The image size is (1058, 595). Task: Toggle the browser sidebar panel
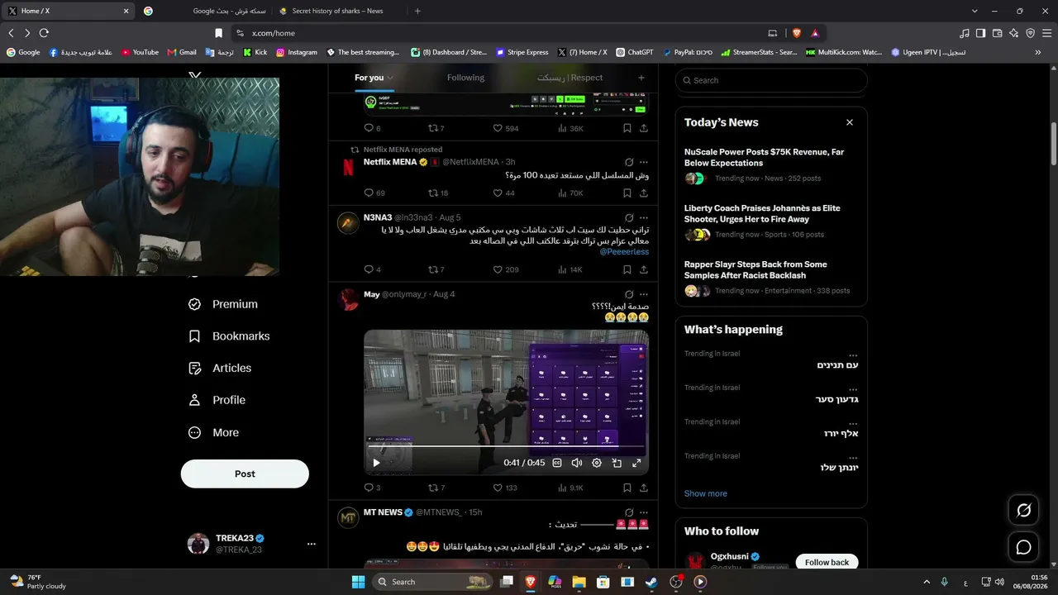980,33
